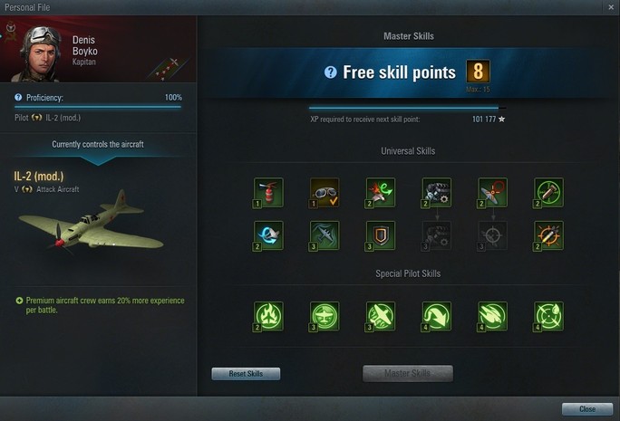
Task: Select the twin-engine aircraft skill with level 3
Action: click(325, 235)
